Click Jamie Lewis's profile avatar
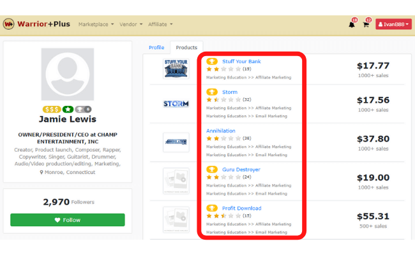 coord(68,74)
